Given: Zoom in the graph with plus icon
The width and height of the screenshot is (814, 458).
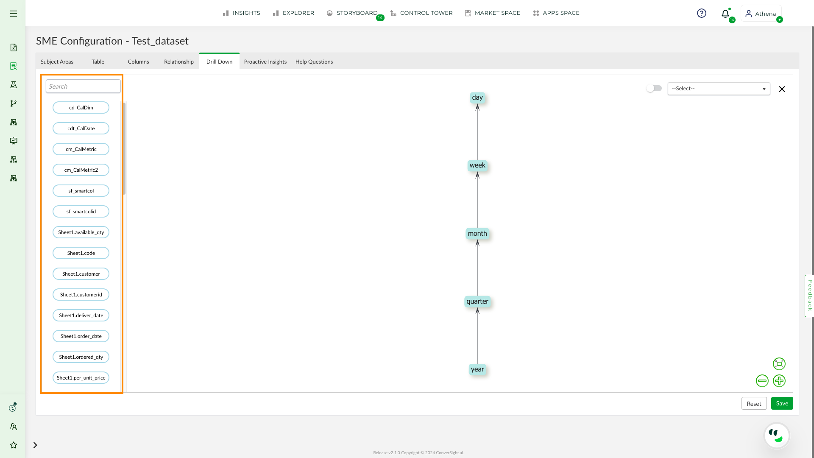Looking at the screenshot, I should point(779,381).
